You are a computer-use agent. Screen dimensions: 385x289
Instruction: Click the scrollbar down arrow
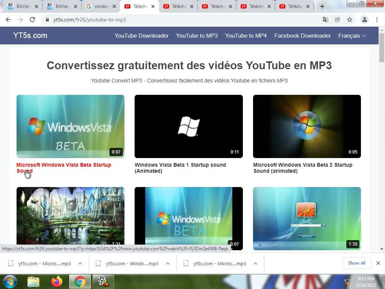tap(382, 249)
